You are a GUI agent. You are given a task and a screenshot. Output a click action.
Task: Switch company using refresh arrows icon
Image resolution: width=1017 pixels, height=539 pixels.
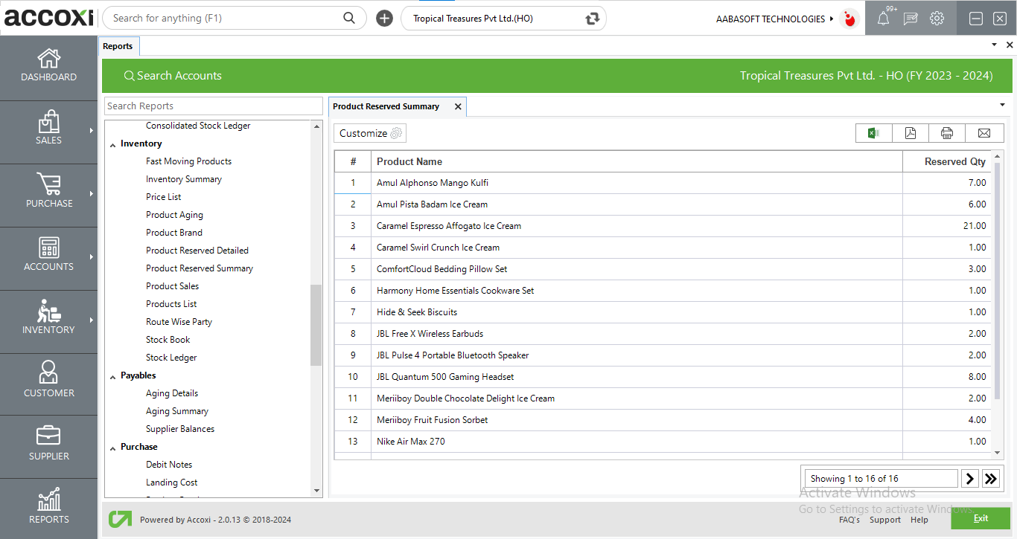point(592,19)
